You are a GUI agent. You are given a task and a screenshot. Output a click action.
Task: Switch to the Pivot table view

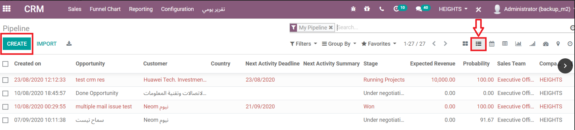point(505,44)
